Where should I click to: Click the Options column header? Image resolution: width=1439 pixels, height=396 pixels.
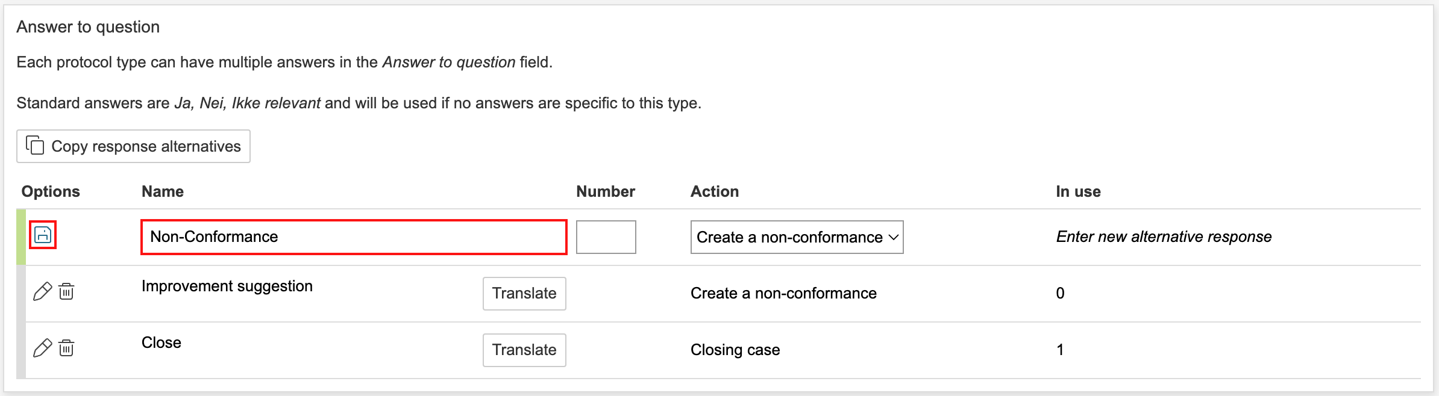coord(51,191)
